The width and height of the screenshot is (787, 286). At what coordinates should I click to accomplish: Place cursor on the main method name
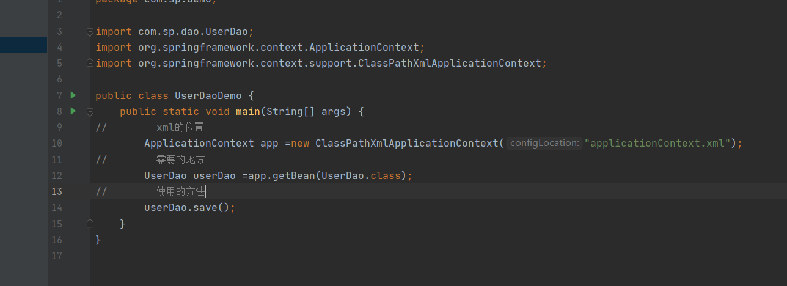click(249, 111)
